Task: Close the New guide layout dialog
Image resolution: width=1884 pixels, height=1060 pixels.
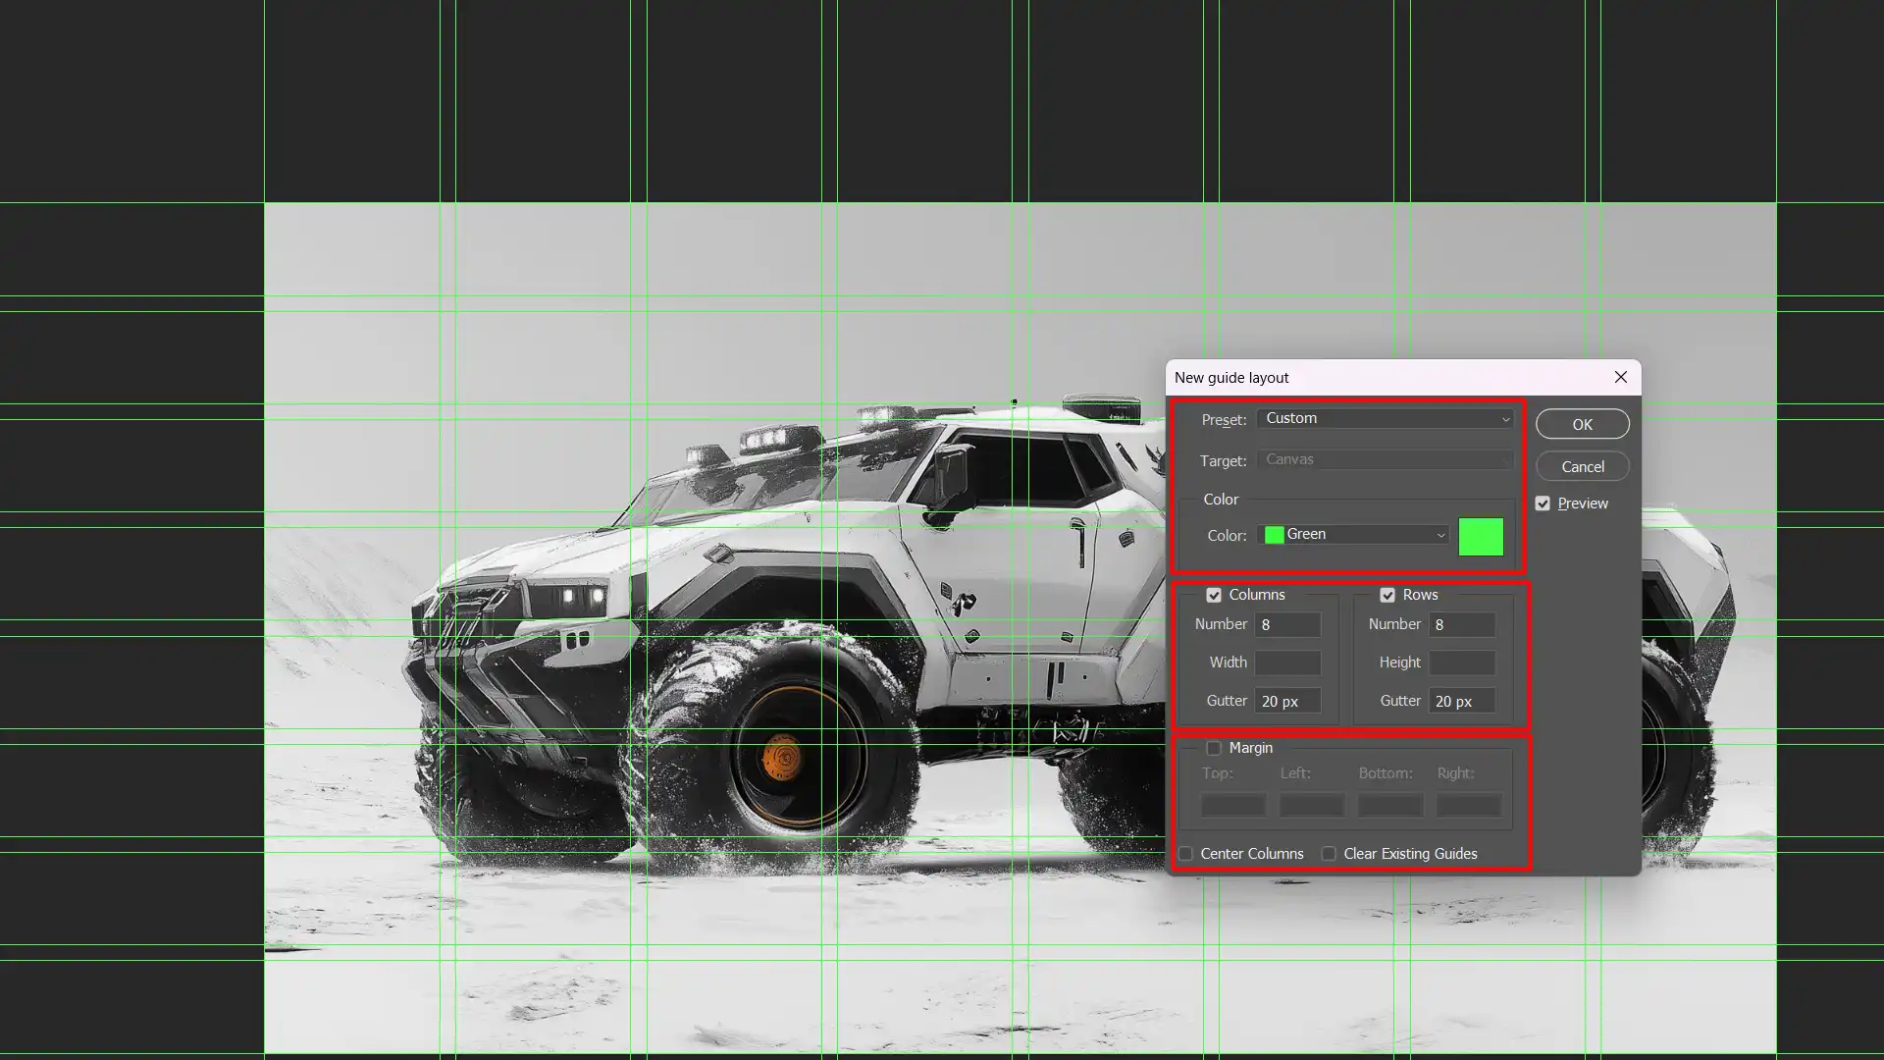Action: point(1620,377)
